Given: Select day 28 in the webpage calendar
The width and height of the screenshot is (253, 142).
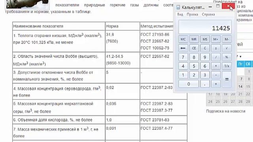Looking at the screenshot, I should pos(240,102).
